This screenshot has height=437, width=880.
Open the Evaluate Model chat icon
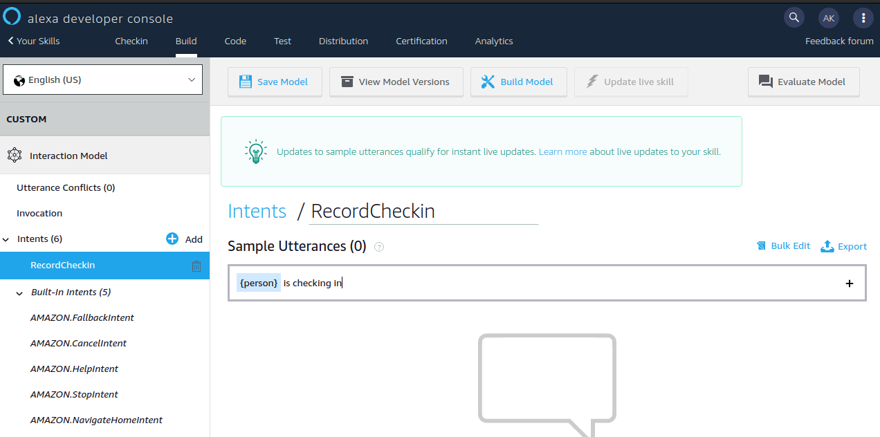(x=766, y=81)
